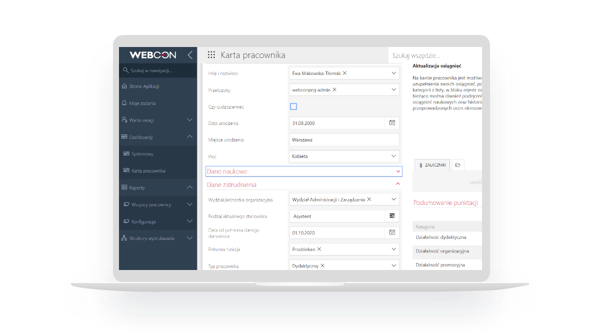The image size is (600, 330).
Task: Collapse the sidebar with the chevron arrow
Action: point(189,55)
